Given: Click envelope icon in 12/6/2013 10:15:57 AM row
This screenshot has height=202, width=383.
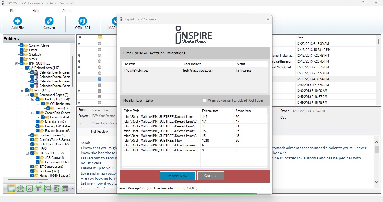Looking at the screenshot, I should (x=100, y=85).
